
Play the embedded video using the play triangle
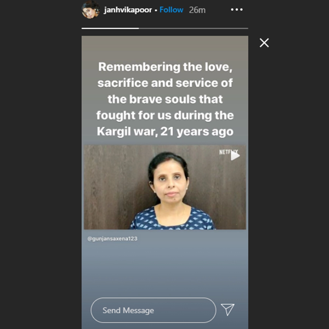235,156
